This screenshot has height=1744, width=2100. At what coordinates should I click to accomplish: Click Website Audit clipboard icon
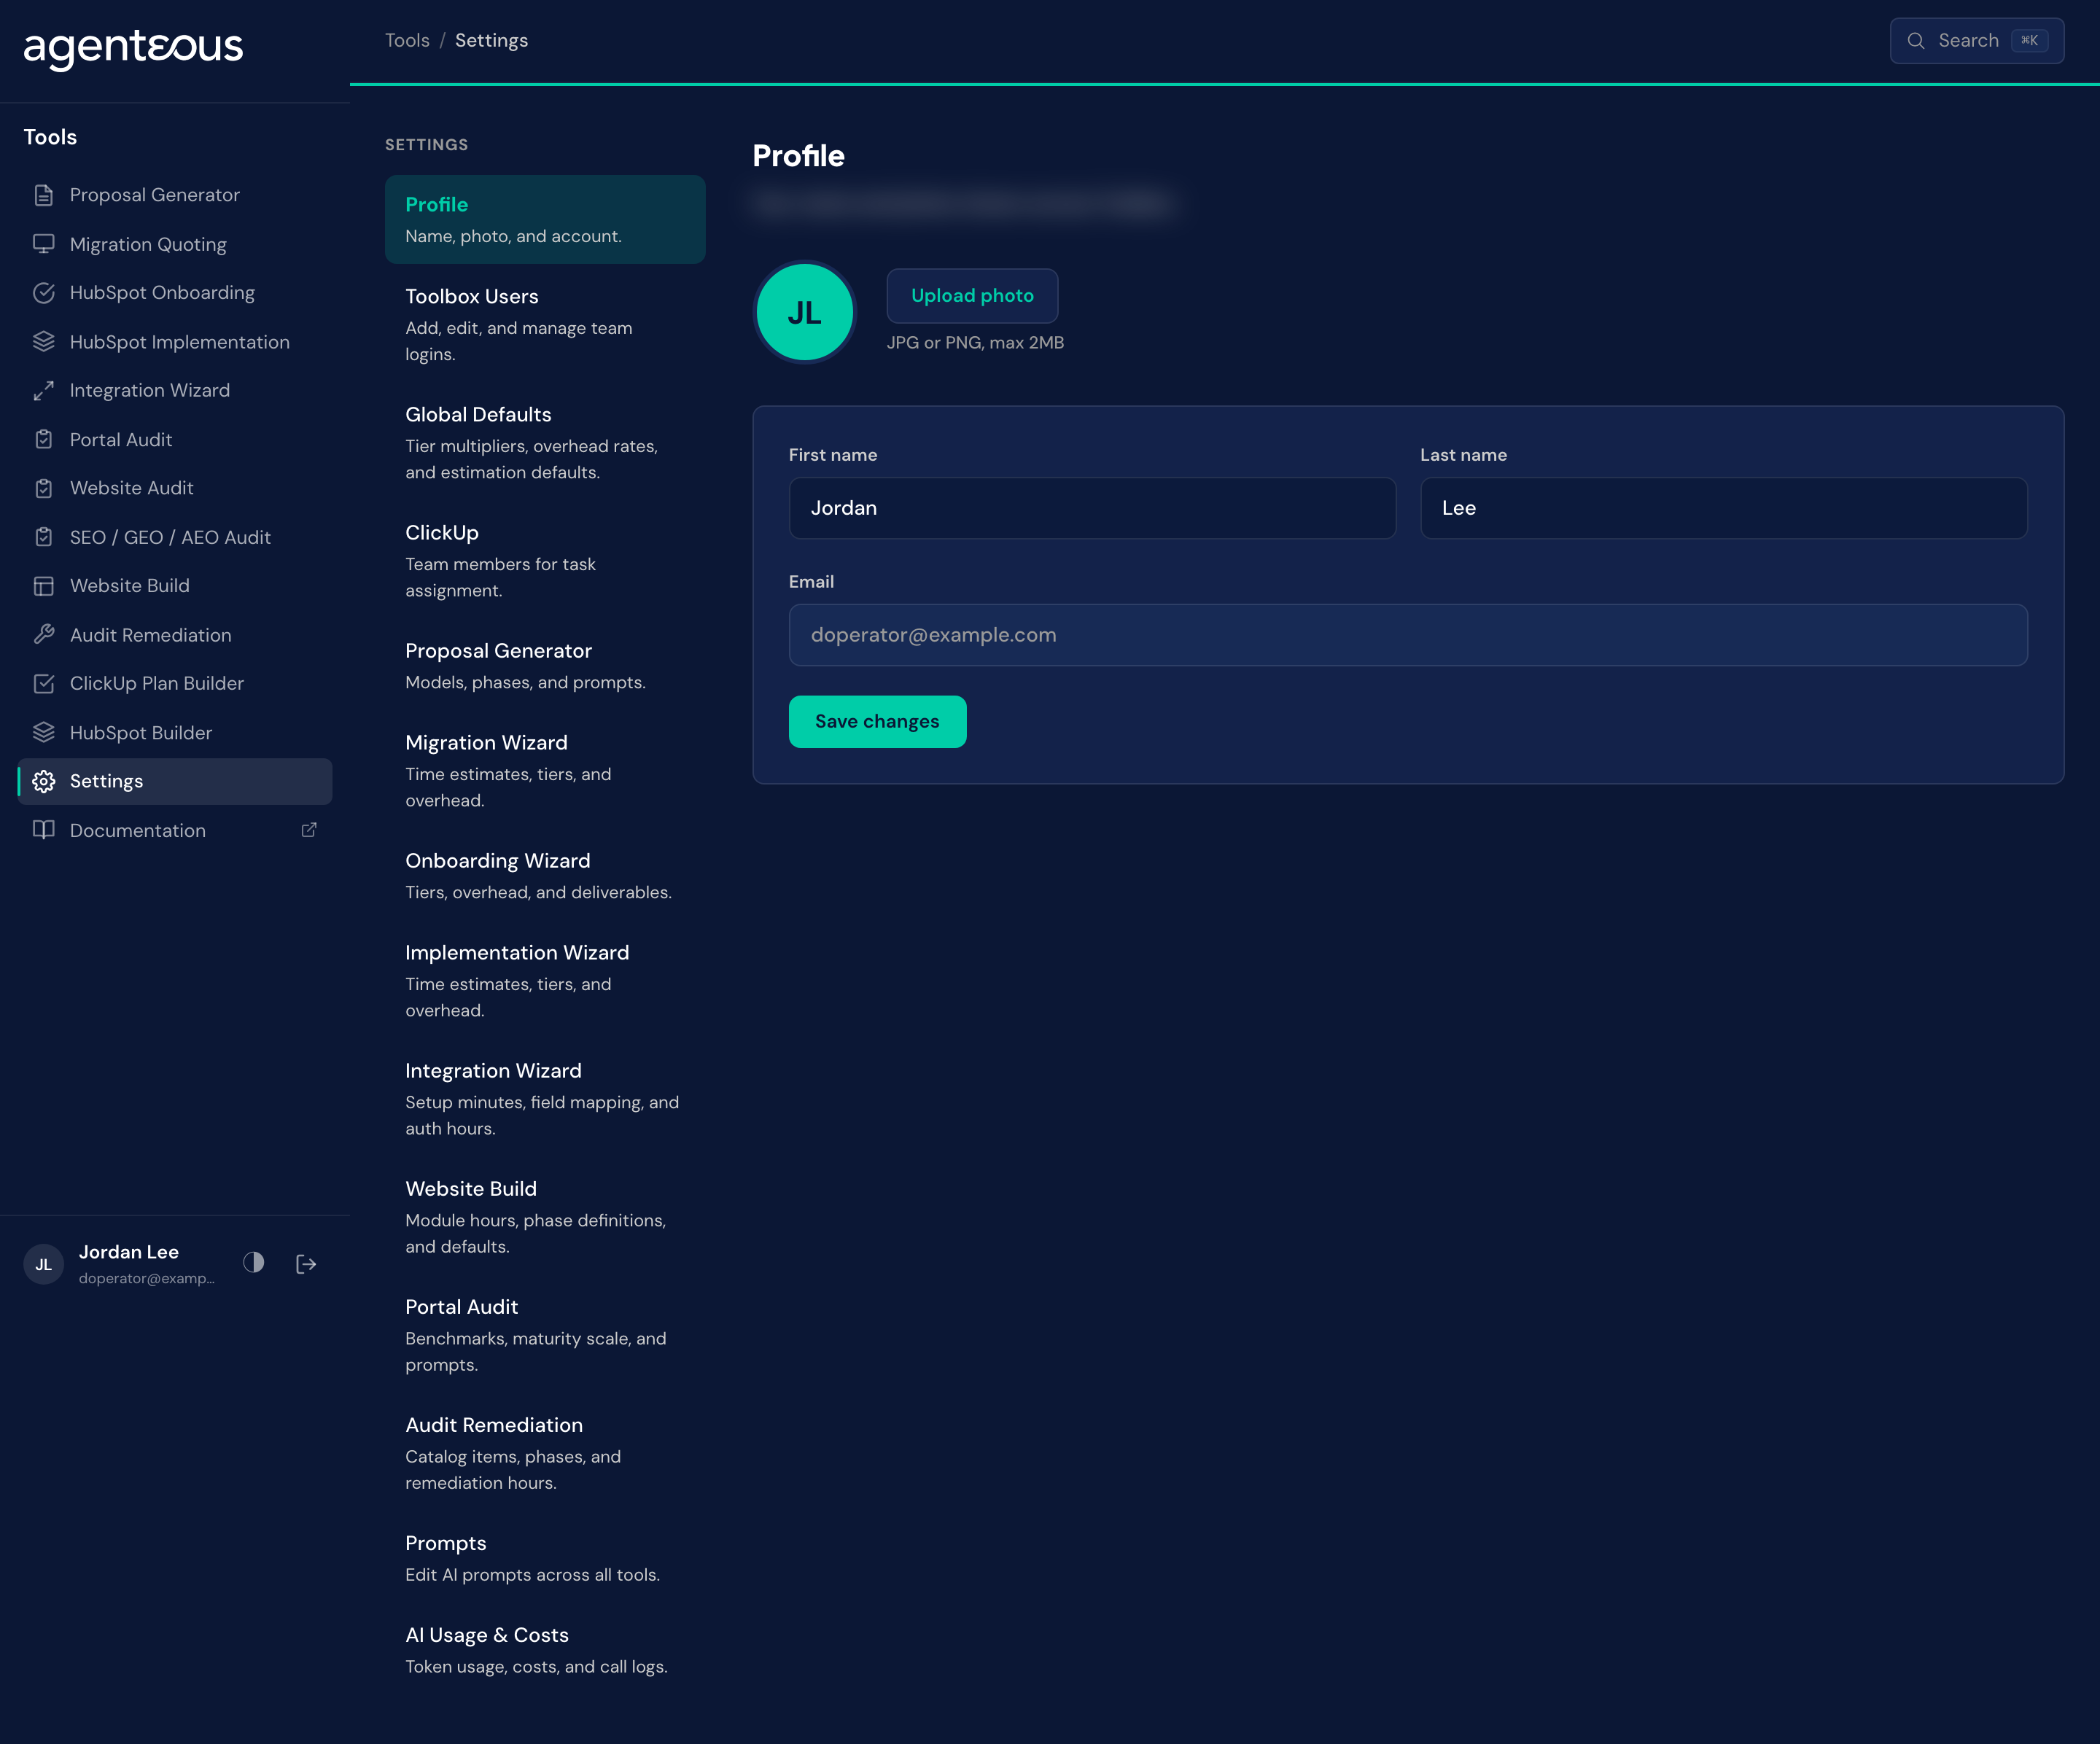[x=43, y=488]
